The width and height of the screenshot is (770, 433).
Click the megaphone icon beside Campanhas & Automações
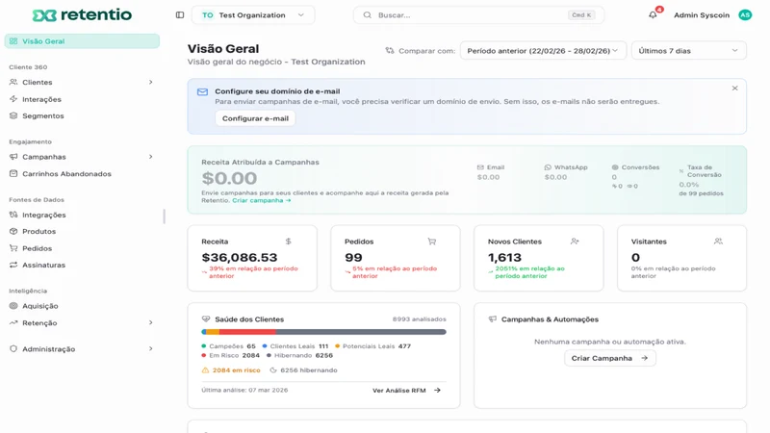pos(492,319)
